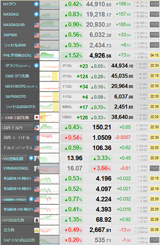This screenshot has height=245, width=160.
Task: Click the CME 日経先物 price 38,640.00
Action: (x=122, y=117)
